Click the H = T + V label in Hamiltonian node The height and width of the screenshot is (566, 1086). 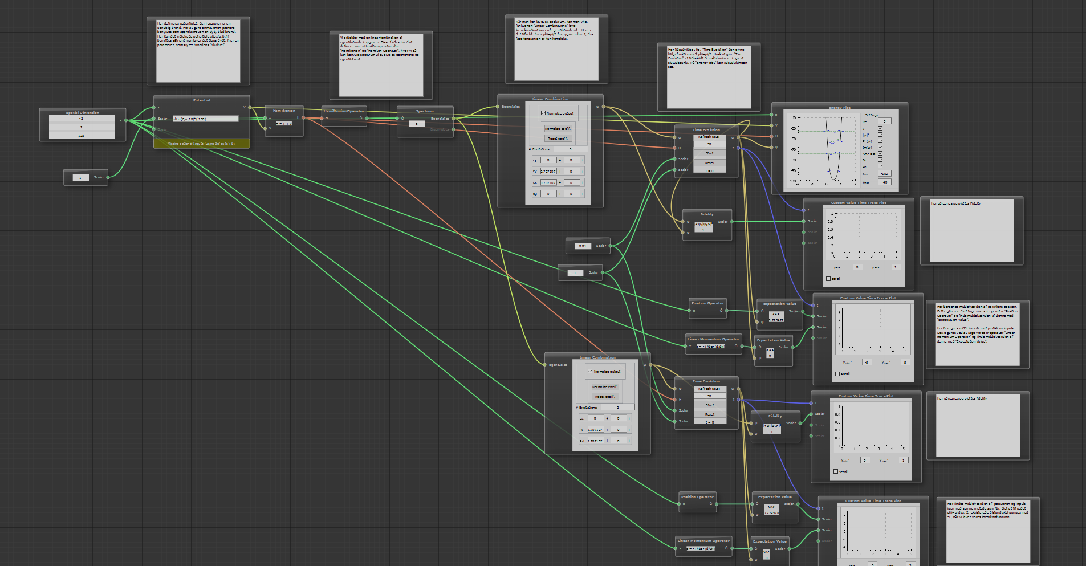point(284,123)
